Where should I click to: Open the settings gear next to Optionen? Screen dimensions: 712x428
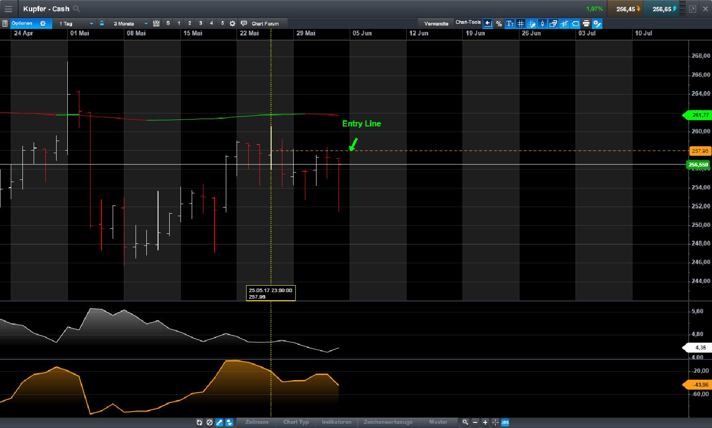tap(42, 23)
